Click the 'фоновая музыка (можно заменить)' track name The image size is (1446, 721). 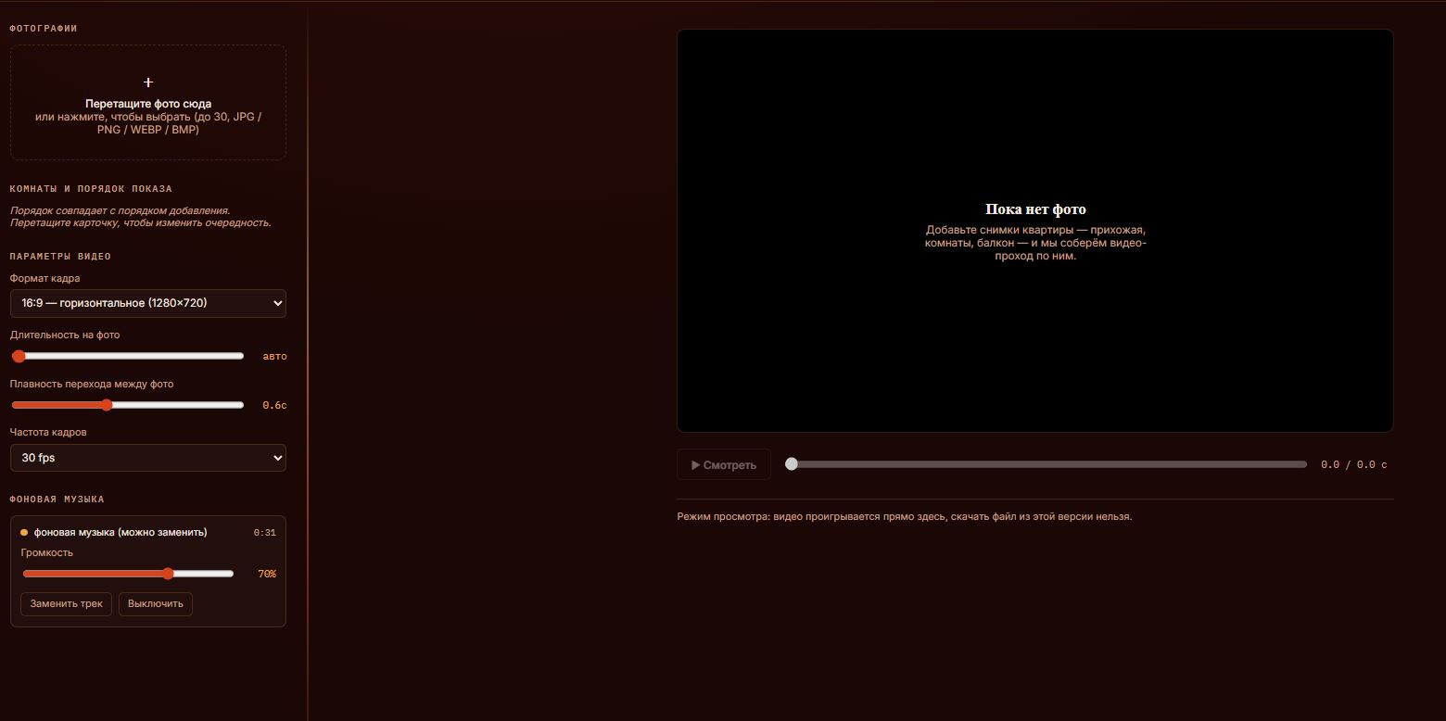point(120,533)
